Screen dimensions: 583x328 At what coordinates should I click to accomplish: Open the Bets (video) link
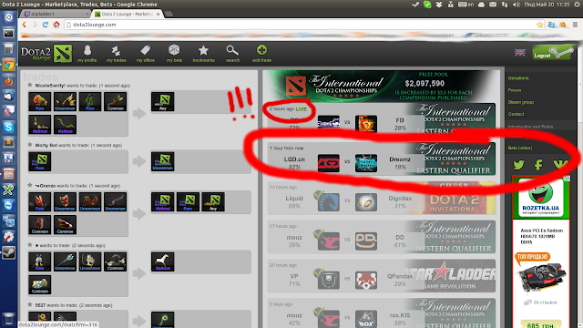point(520,148)
